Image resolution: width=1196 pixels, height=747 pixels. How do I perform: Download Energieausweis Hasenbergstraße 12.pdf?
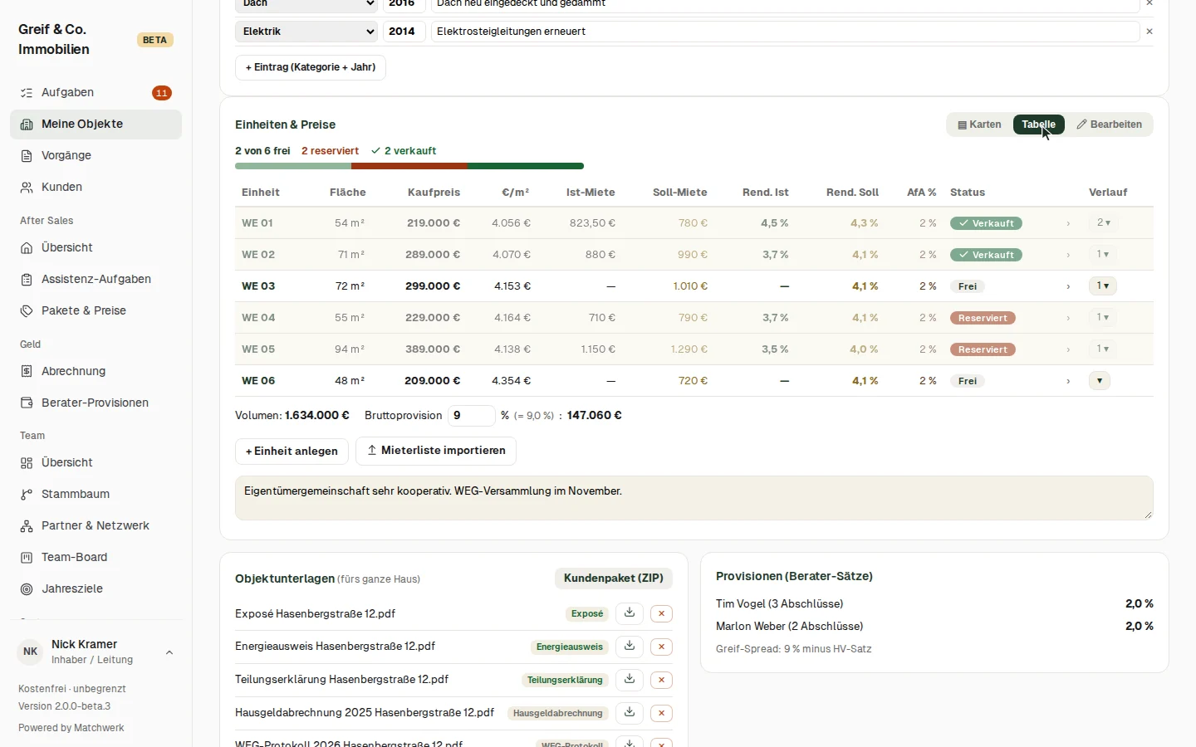point(630,647)
